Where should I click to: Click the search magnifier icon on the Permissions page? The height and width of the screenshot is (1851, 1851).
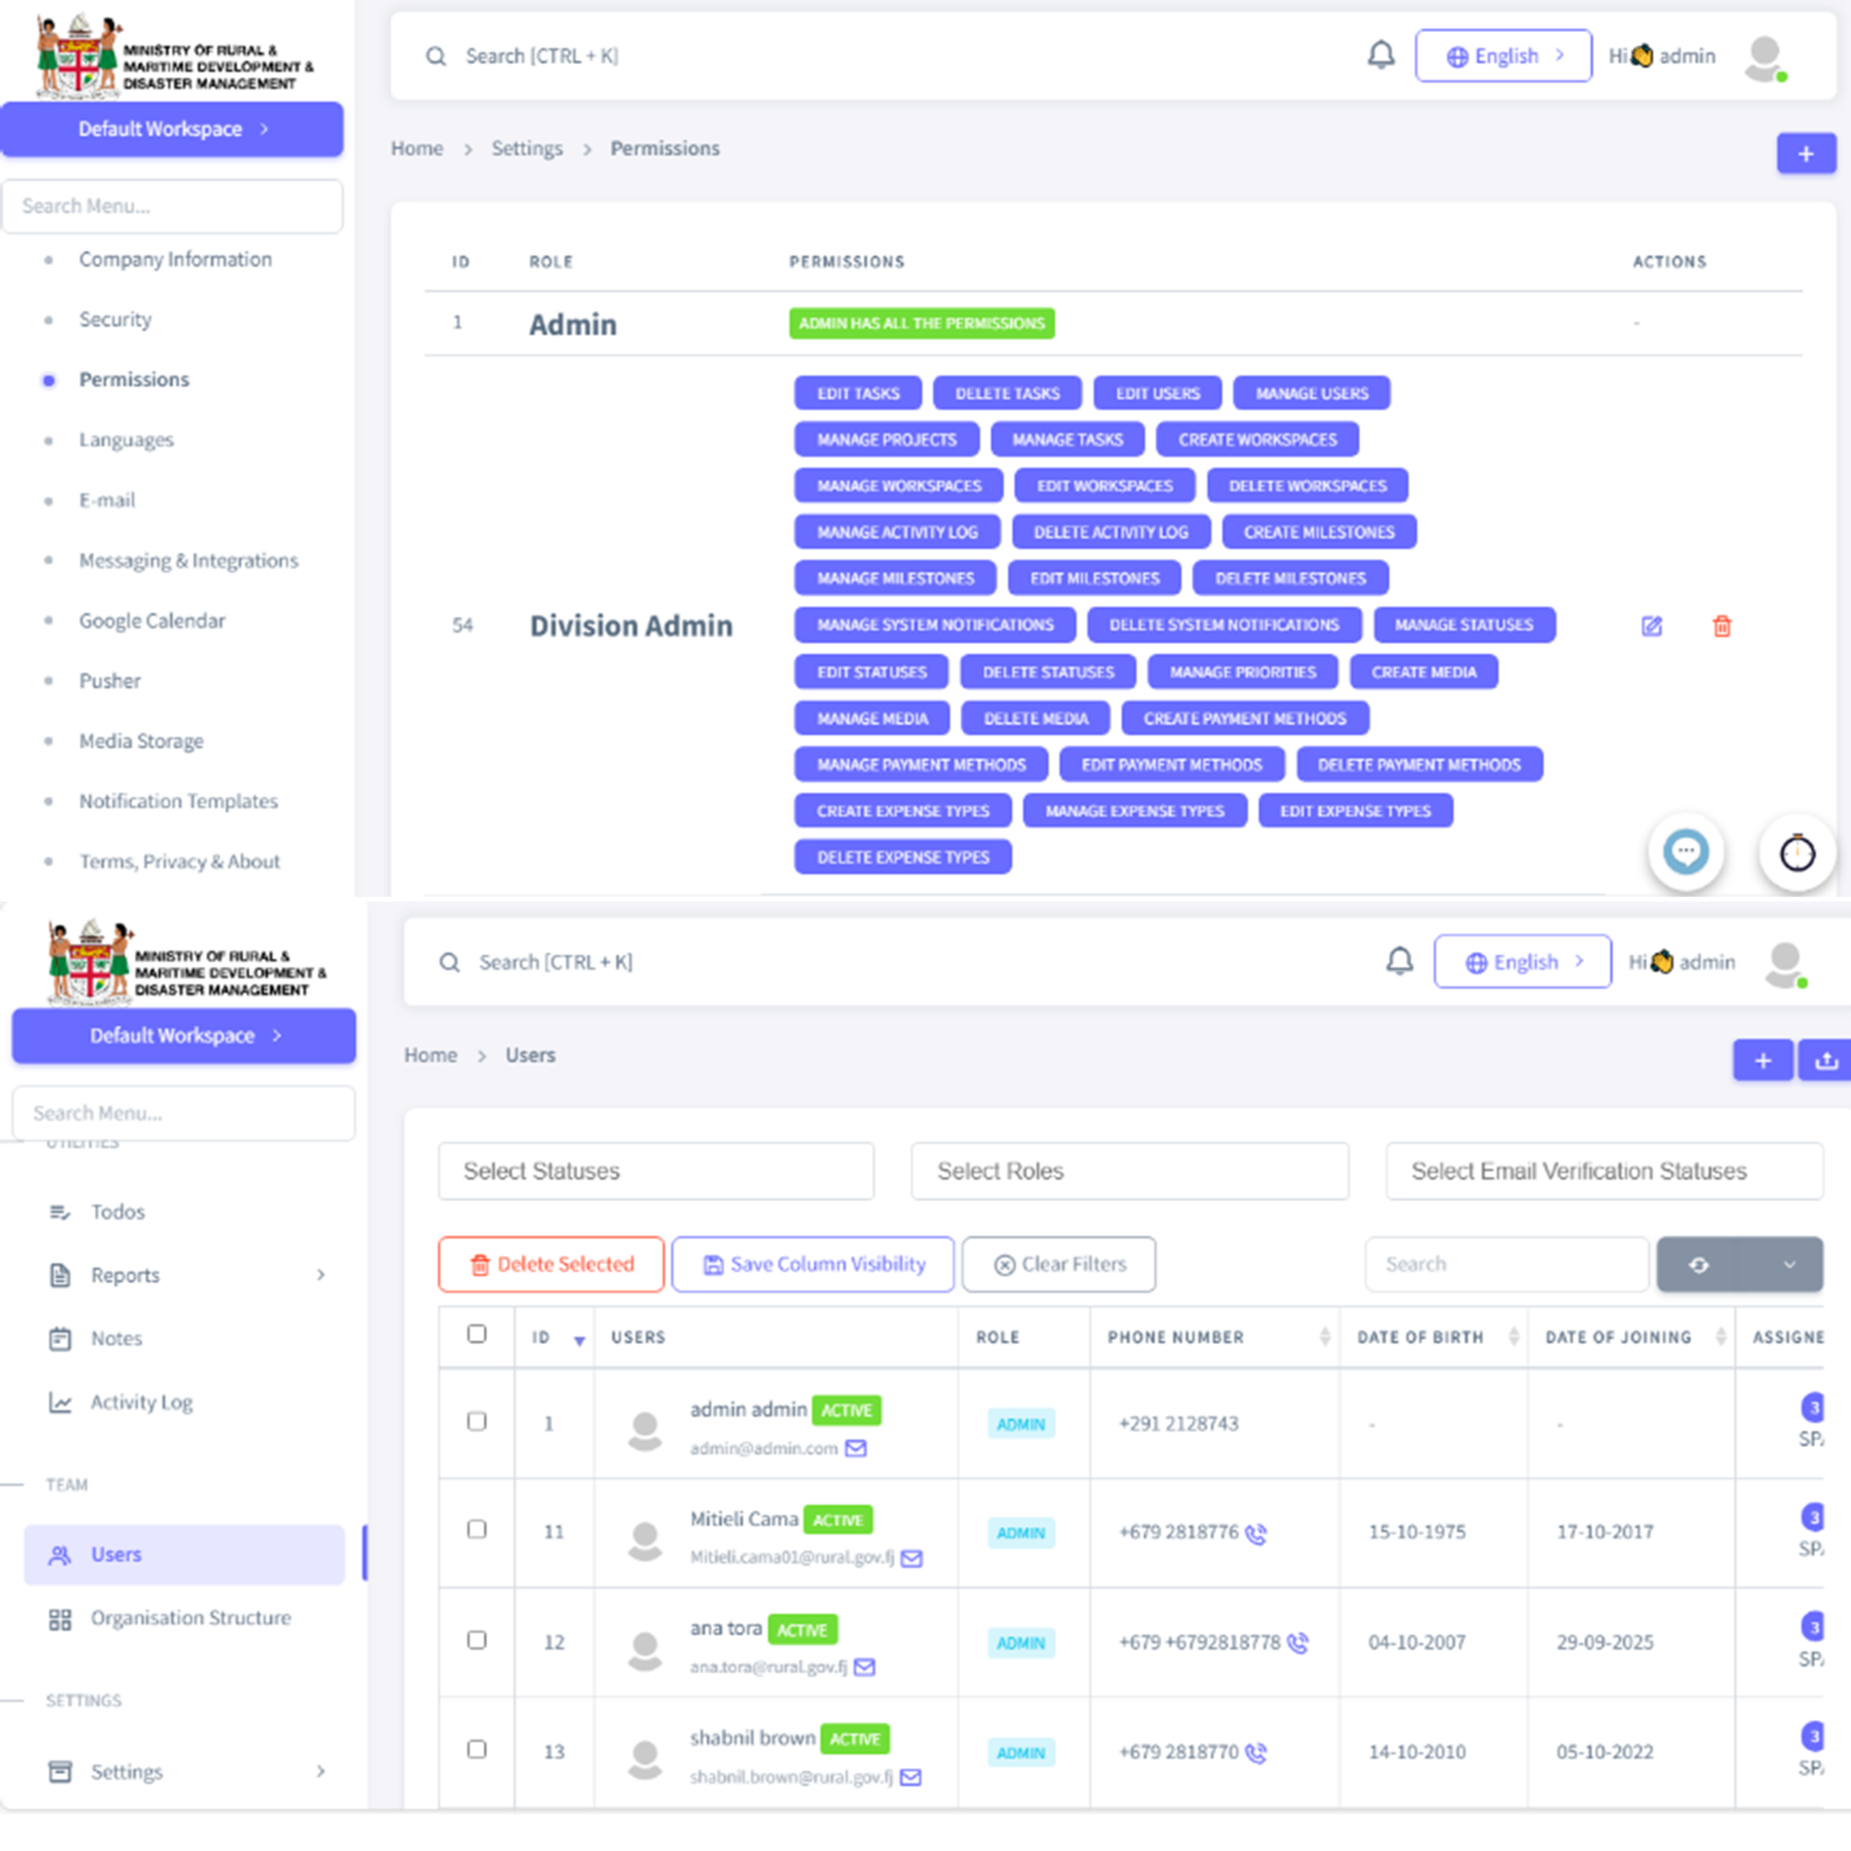[436, 56]
